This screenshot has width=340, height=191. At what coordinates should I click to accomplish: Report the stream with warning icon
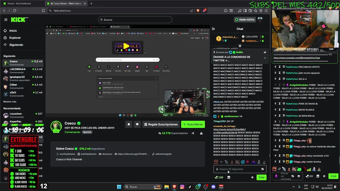coord(201,133)
